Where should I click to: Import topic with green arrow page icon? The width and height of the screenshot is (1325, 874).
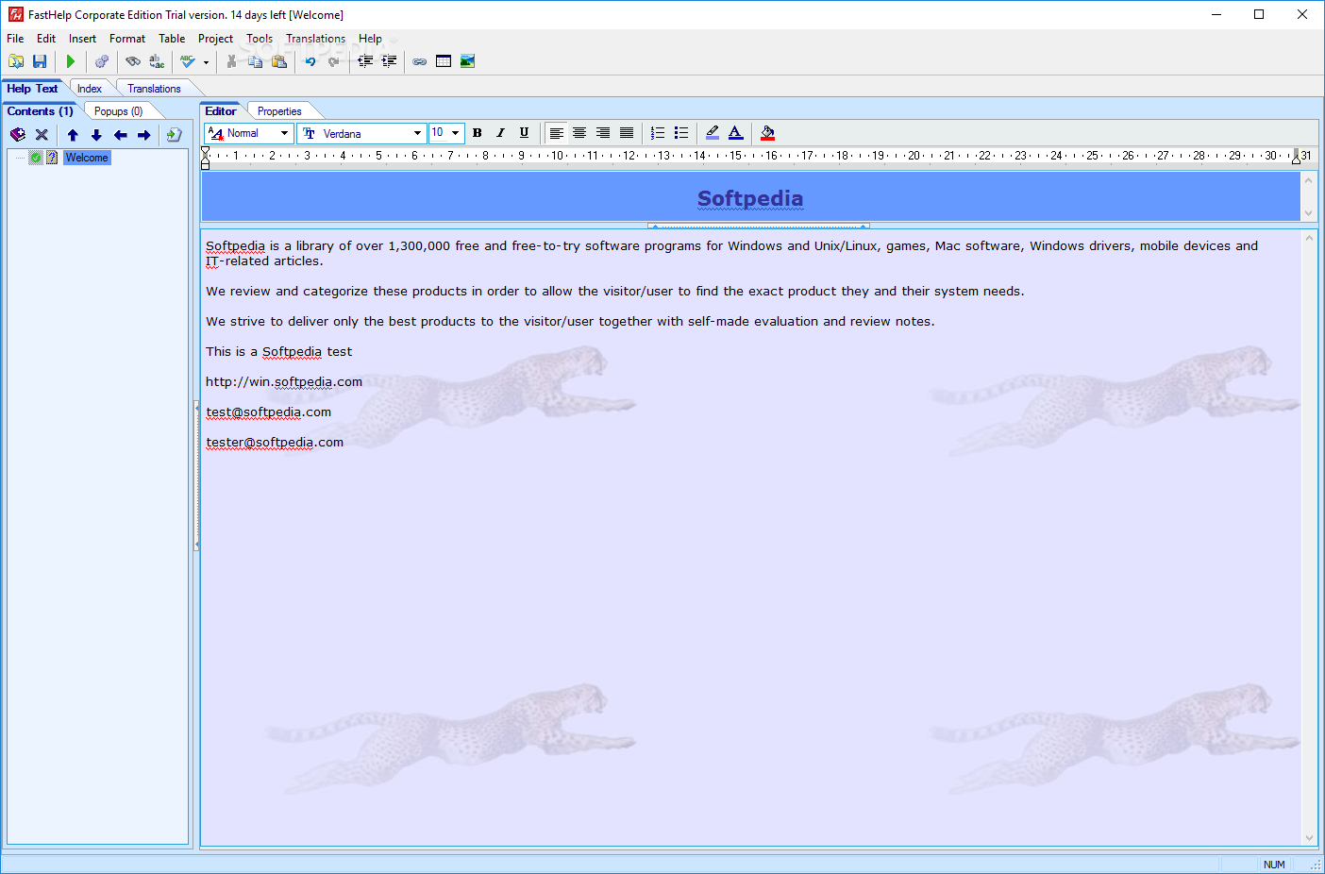tap(174, 135)
